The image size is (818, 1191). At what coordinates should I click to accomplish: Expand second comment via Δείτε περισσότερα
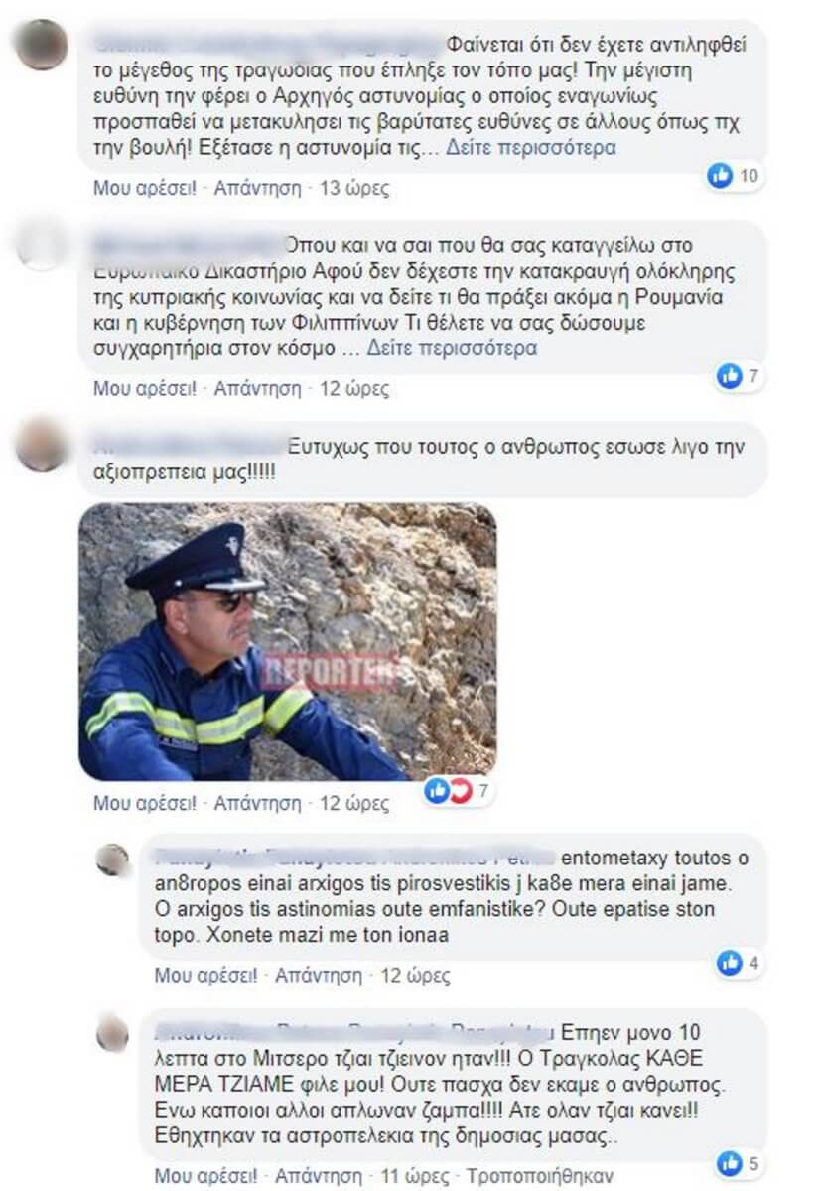coord(452,348)
